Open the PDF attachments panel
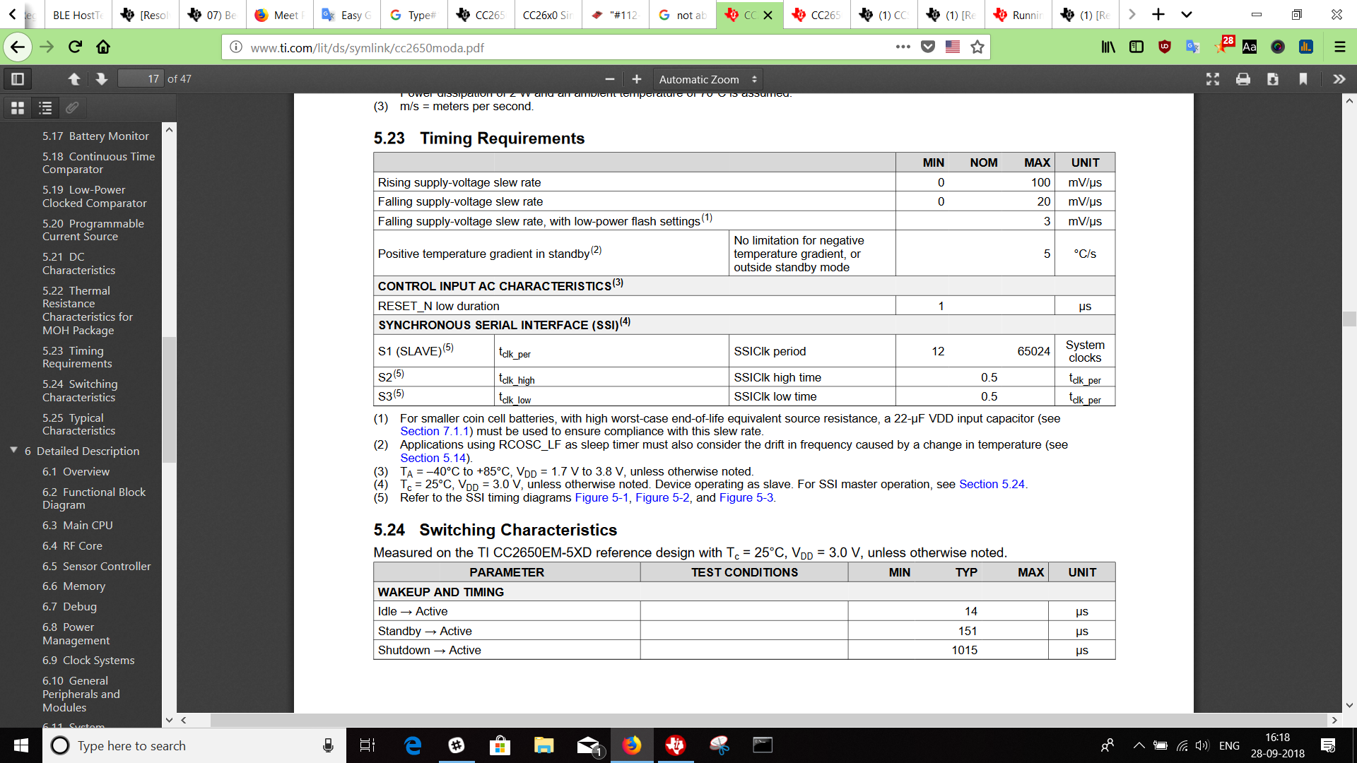Screen dimensions: 1357x763 71,108
